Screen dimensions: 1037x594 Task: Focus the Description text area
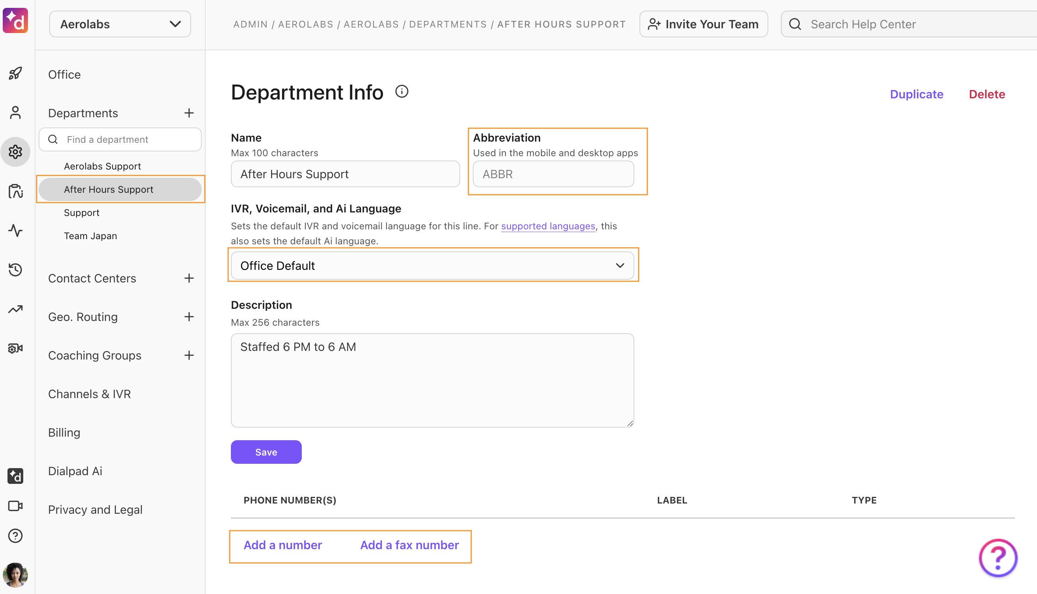pyautogui.click(x=432, y=380)
